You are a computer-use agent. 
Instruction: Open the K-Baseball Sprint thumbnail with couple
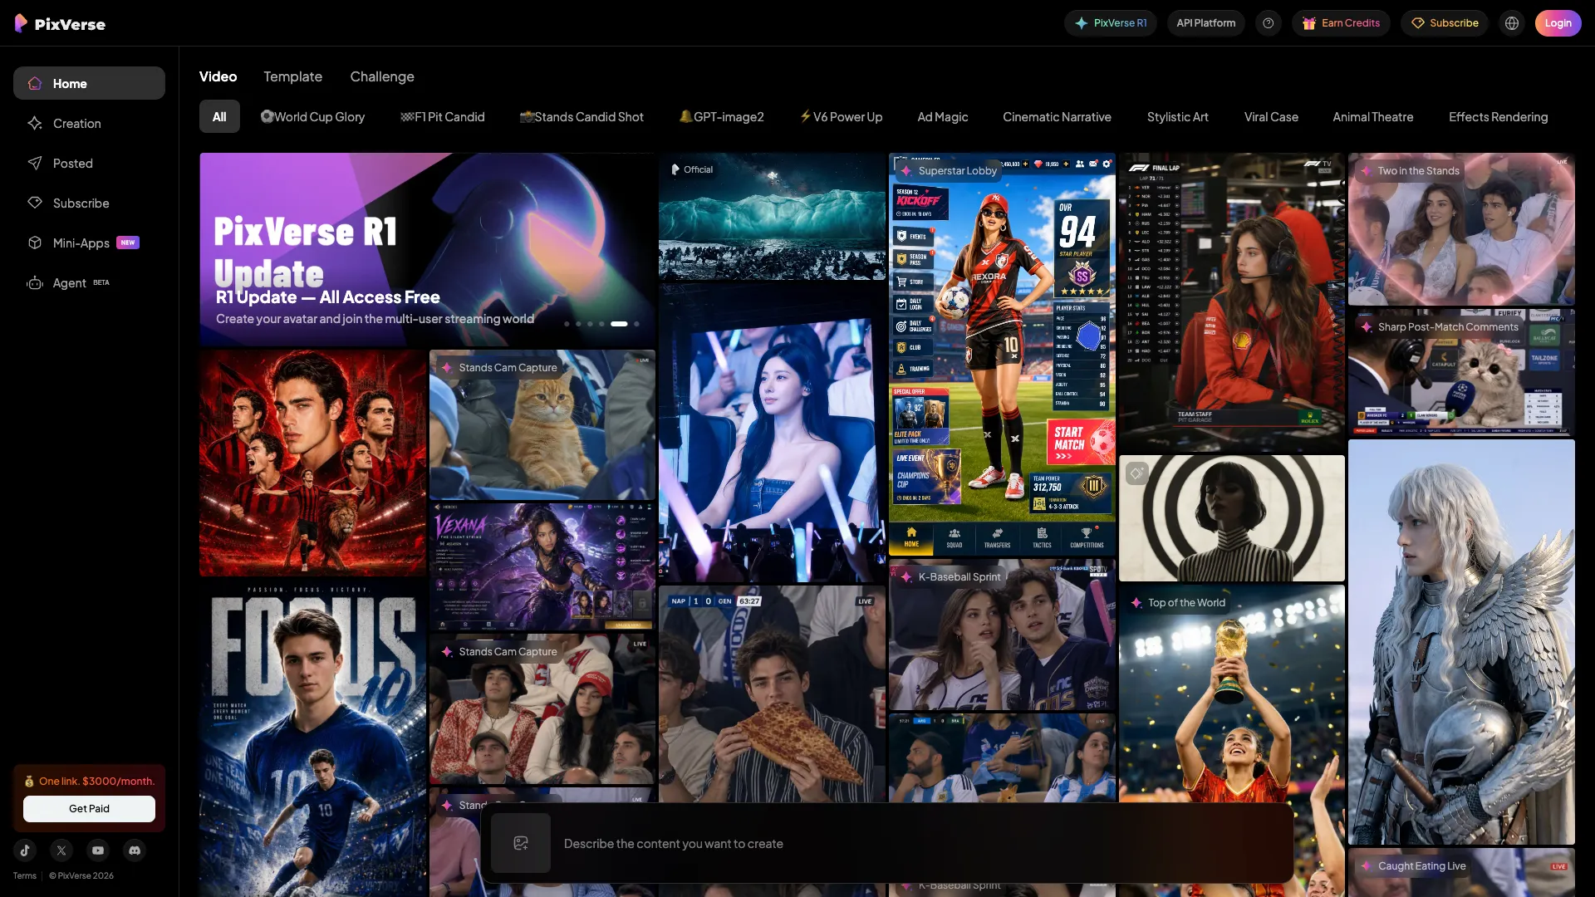pyautogui.click(x=1002, y=635)
